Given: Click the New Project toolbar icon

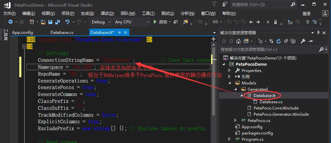Looking at the screenshot, I should 32,22.
